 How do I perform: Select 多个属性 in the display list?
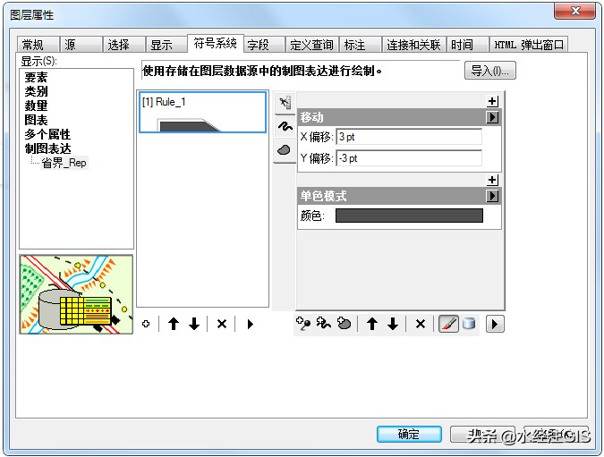[47, 134]
